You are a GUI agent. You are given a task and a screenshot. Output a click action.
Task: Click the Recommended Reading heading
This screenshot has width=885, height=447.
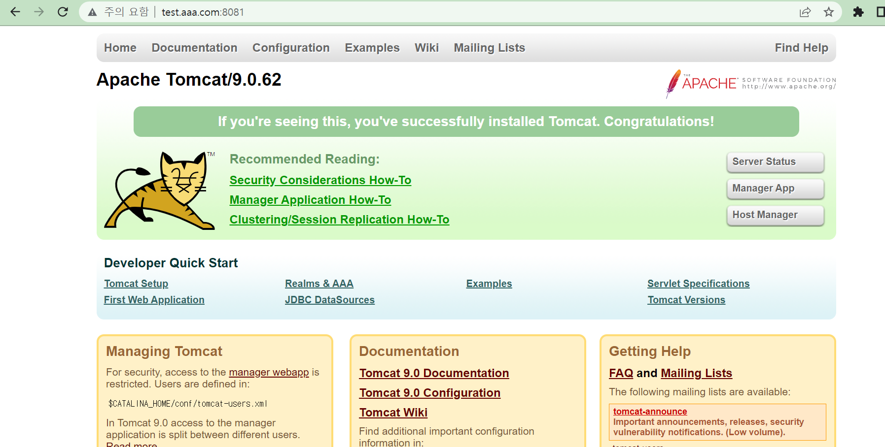click(305, 159)
